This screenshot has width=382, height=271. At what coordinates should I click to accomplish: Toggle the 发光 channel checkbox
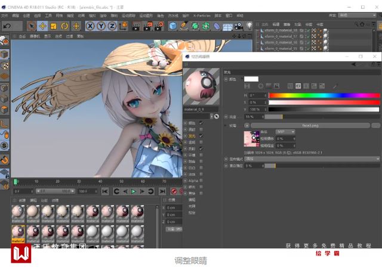(201, 136)
